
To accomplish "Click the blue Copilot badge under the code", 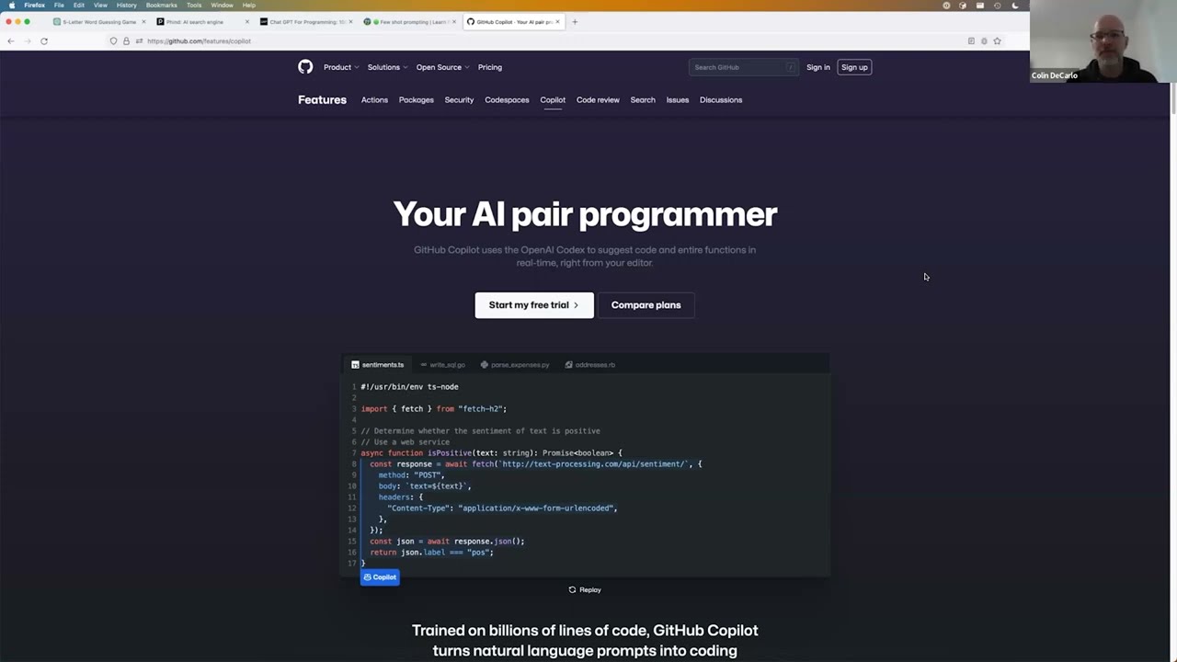I will (x=380, y=577).
